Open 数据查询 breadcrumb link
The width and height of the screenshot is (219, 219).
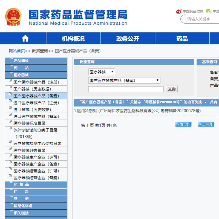[40, 51]
